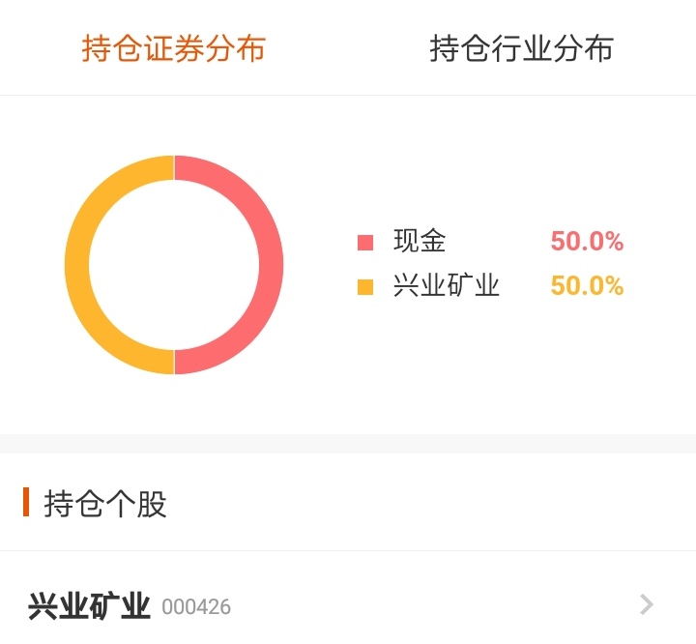Select the yellow 兴业矿业 legend swatch
The width and height of the screenshot is (696, 644).
[x=365, y=286]
